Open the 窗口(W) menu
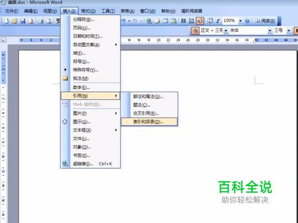This screenshot has width=298, height=223. point(148,11)
